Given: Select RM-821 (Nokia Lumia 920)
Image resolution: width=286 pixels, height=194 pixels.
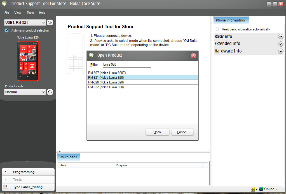Looking at the screenshot, I should click(143, 78).
